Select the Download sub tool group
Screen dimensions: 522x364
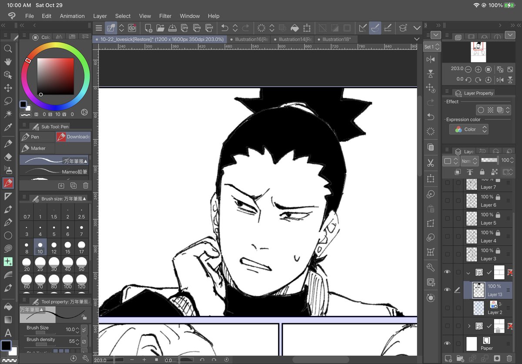point(74,137)
